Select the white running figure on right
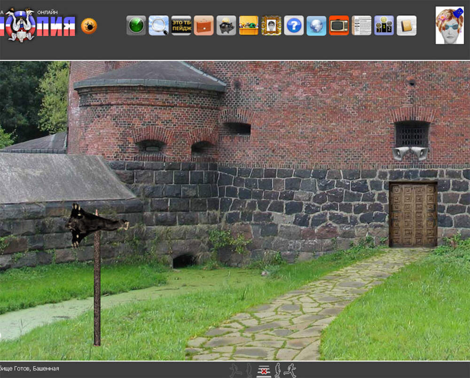Screen dimensions: 470x378 coord(290,370)
